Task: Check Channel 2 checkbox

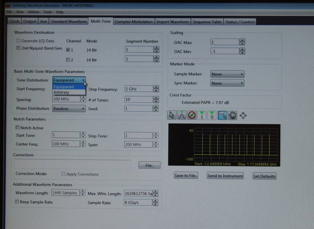Action: click(x=68, y=60)
